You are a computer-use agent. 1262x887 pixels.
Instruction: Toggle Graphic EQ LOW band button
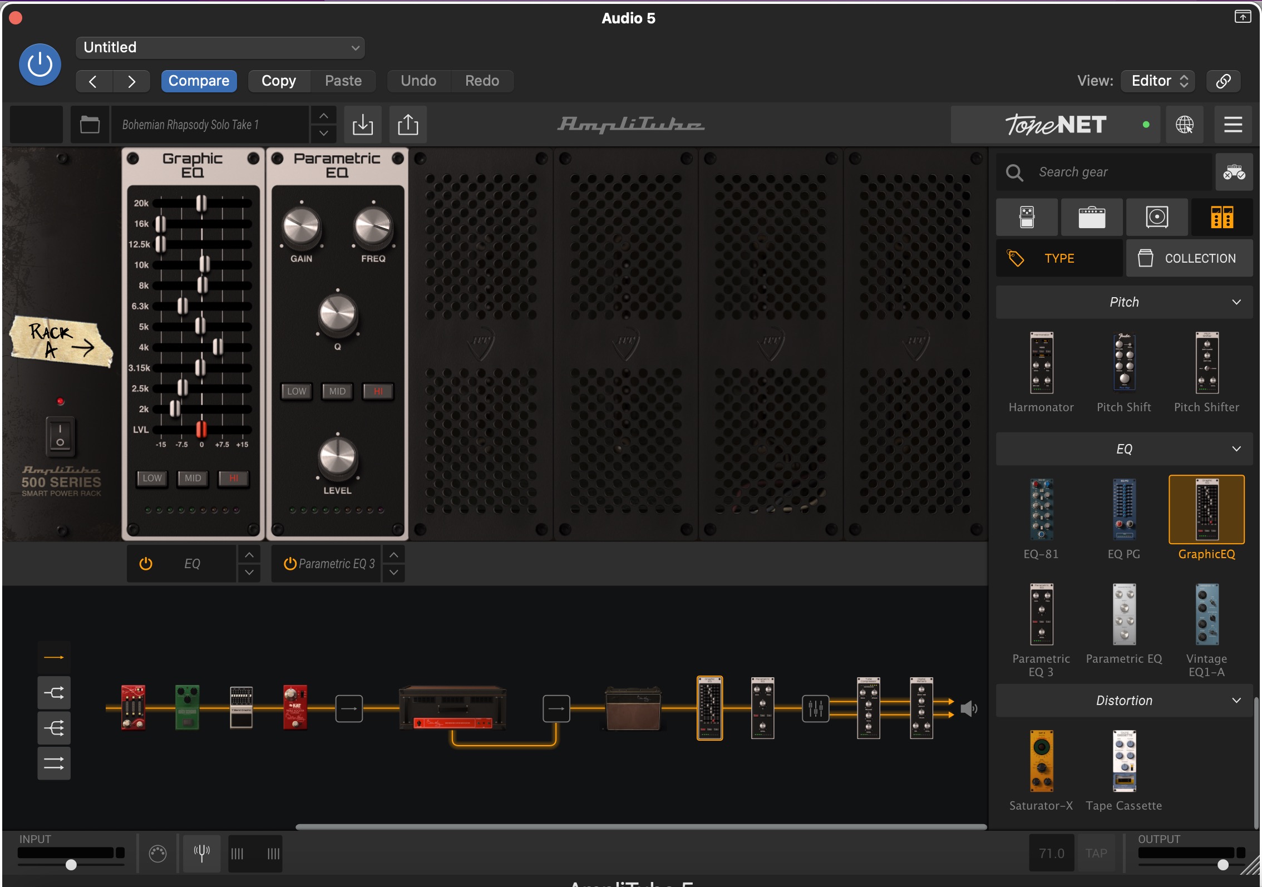152,478
